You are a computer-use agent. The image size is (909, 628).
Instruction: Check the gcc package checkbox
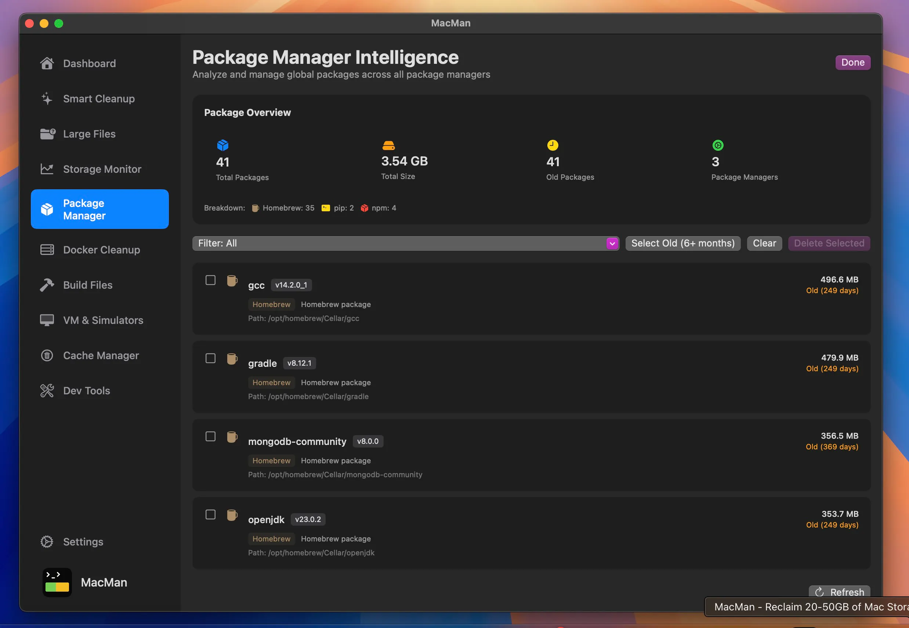[x=210, y=280]
